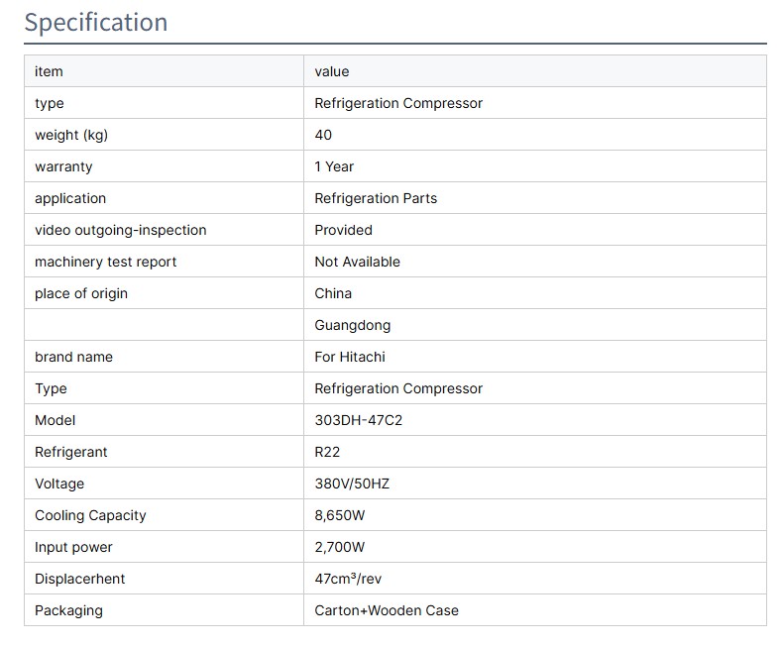
Task: Select the R22 refrigerant value
Action: 327,452
